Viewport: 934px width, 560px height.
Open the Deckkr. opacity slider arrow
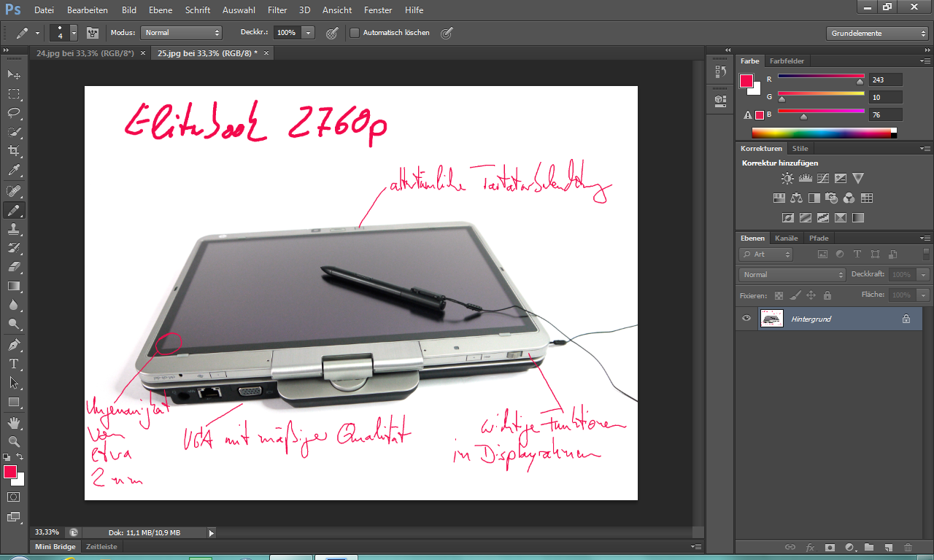(309, 33)
